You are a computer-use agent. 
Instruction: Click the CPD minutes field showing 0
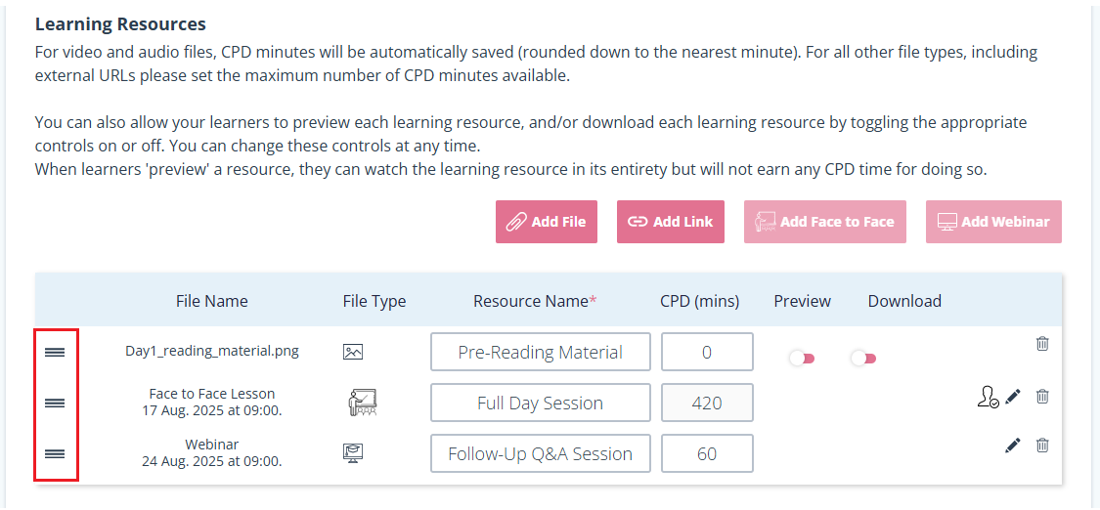point(707,352)
